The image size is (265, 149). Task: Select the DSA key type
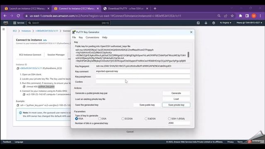point(99,119)
